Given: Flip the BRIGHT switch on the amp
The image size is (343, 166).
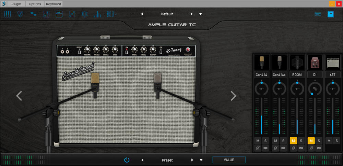Looking at the screenshot, I should tap(80, 52).
